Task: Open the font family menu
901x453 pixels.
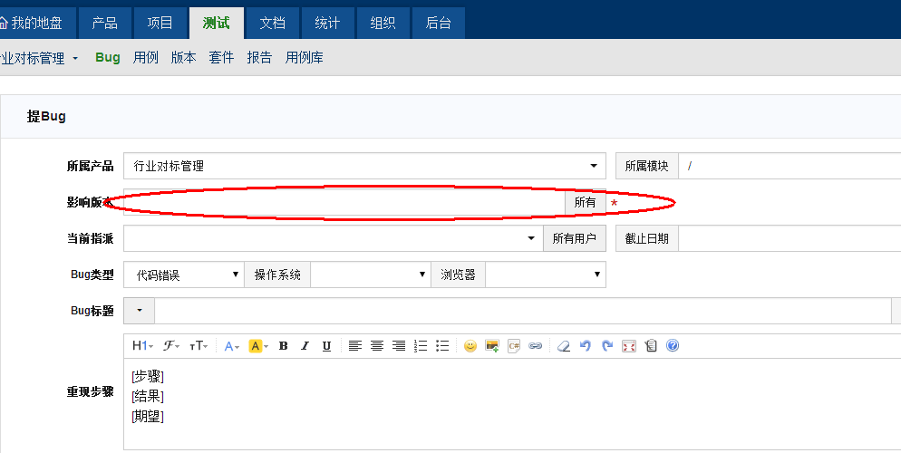Action: pyautogui.click(x=170, y=345)
